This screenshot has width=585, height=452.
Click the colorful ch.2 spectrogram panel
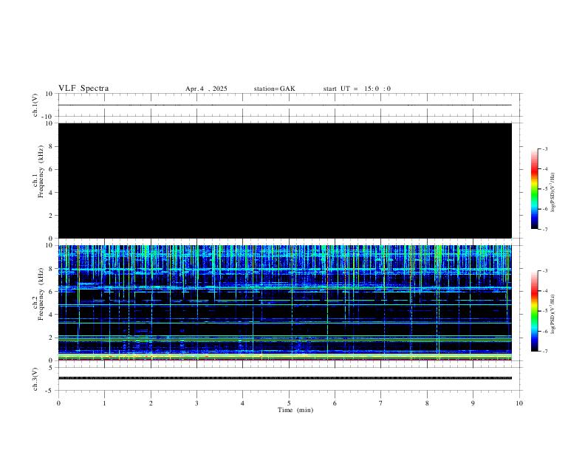tap(285, 303)
